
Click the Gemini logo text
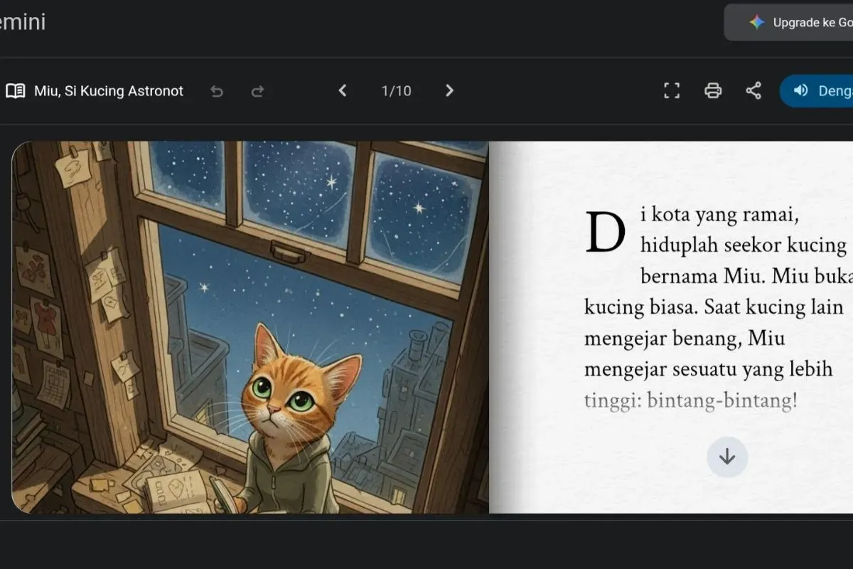point(23,22)
